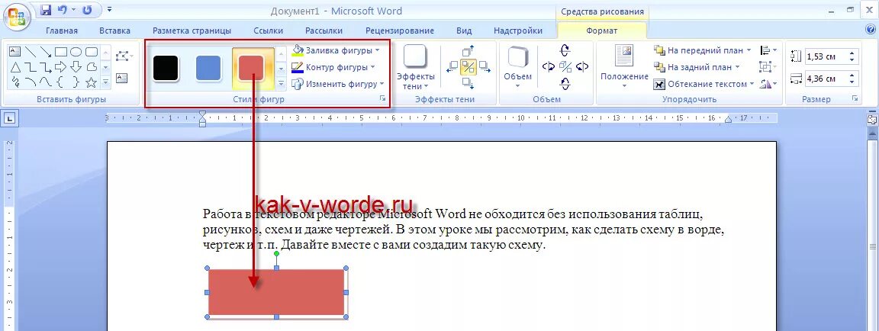The width and height of the screenshot is (879, 331).
Task: Select the text box shape
Action: [15, 52]
